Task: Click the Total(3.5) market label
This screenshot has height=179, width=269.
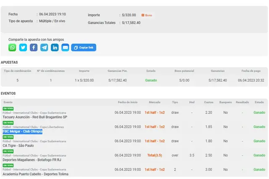Action: (154, 155)
